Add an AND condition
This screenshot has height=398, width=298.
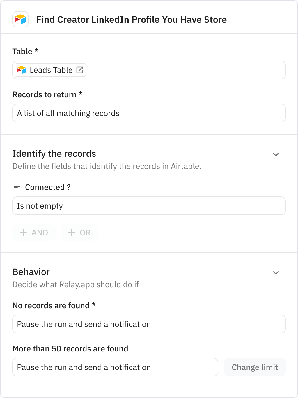pyautogui.click(x=34, y=233)
